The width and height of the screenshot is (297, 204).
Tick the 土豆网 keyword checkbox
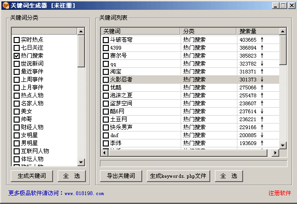pyautogui.click(x=106, y=119)
